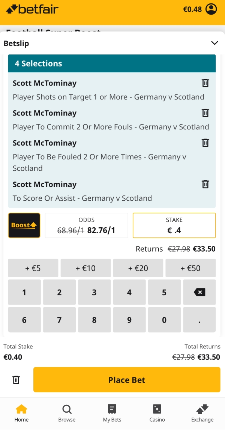Collapse the Betslip with the chevron
This screenshot has width=225, height=437.
pos(214,43)
